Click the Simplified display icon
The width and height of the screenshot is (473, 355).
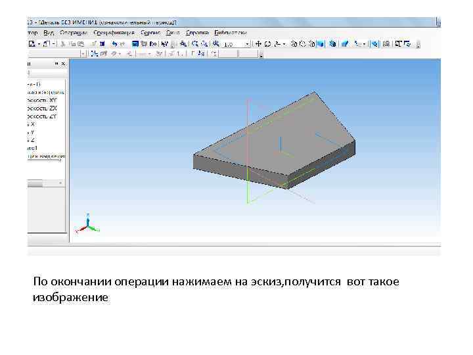click(358, 44)
